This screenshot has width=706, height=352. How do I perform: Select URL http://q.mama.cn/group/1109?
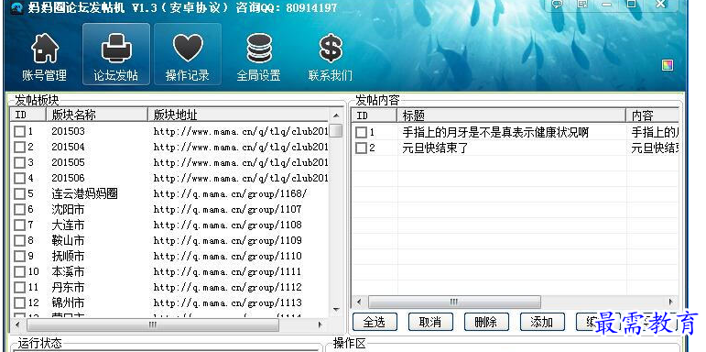click(x=227, y=241)
